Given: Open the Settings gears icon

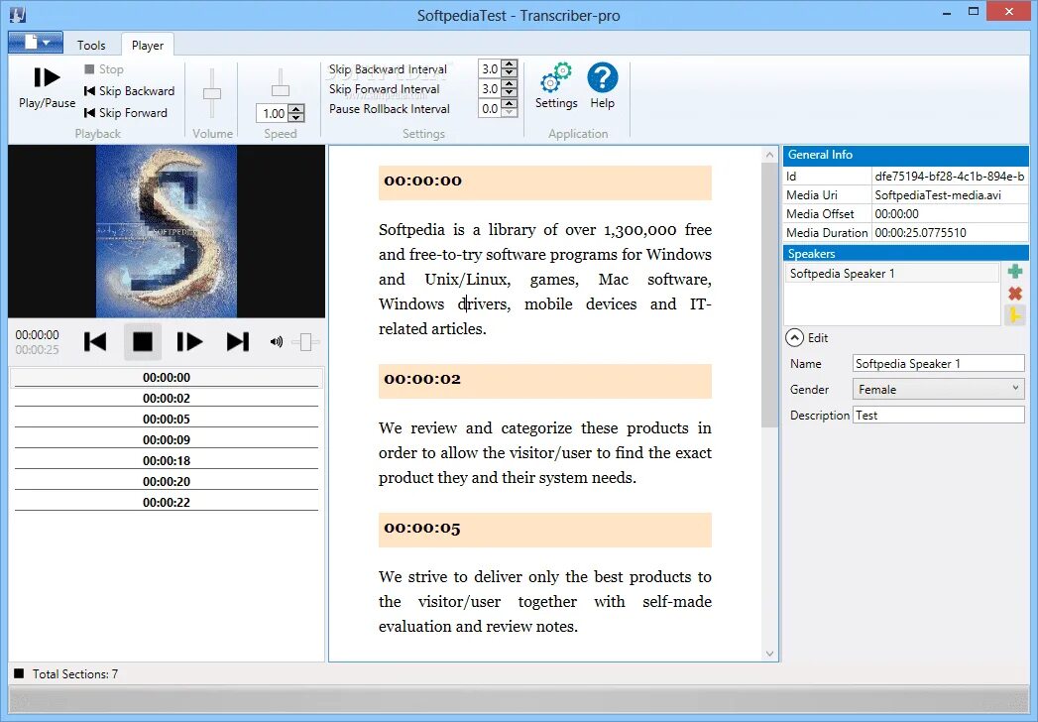Looking at the screenshot, I should (555, 77).
